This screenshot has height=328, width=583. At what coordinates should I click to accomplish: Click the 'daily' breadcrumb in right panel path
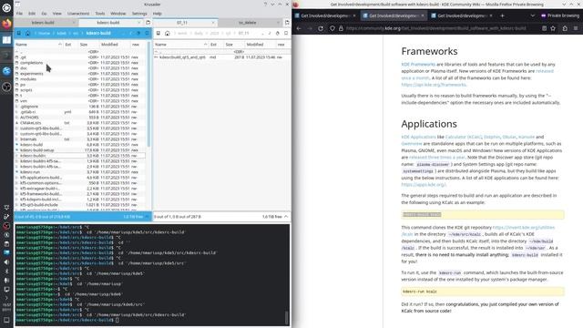[199, 33]
